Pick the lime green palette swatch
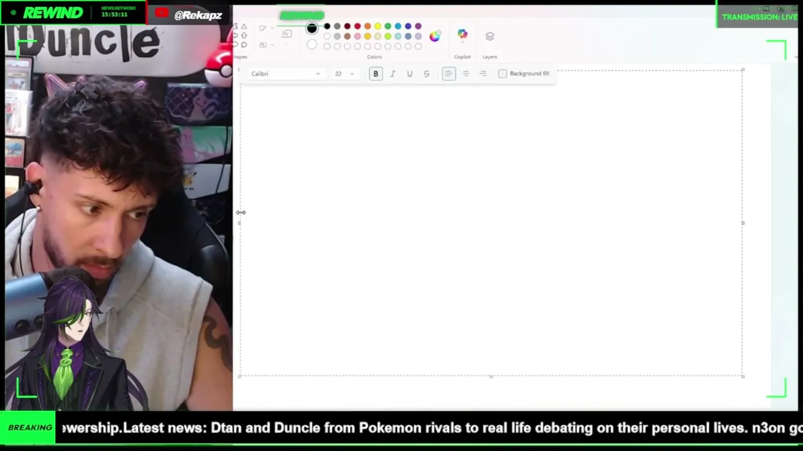Viewport: 803px width, 451px height. pyautogui.click(x=388, y=36)
